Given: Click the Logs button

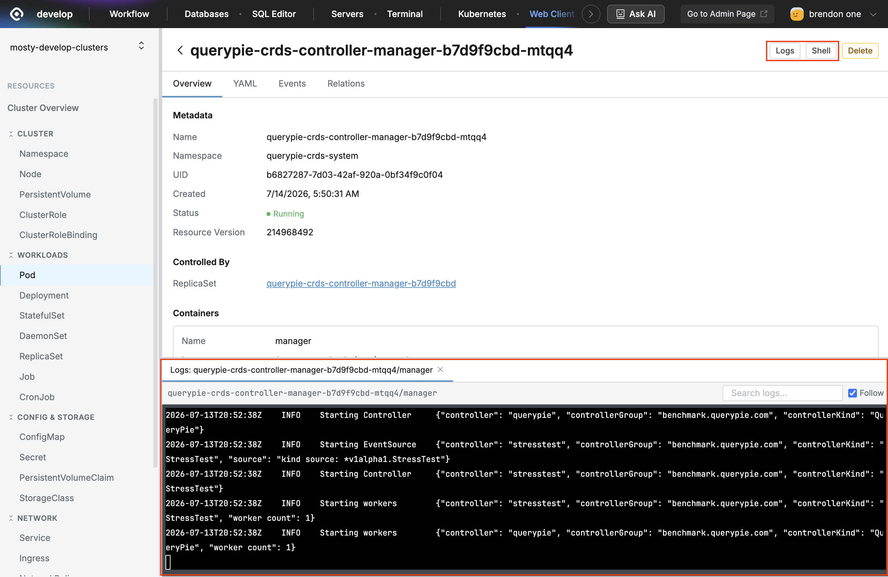Looking at the screenshot, I should (x=785, y=51).
